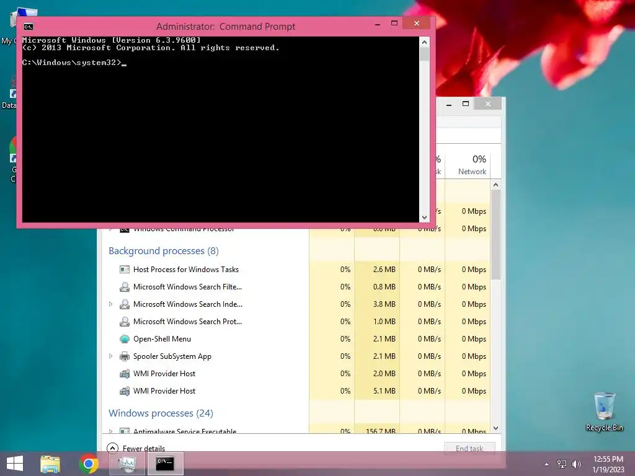Select the Spooler SubSystem App name
The width and height of the screenshot is (635, 476).
(172, 356)
